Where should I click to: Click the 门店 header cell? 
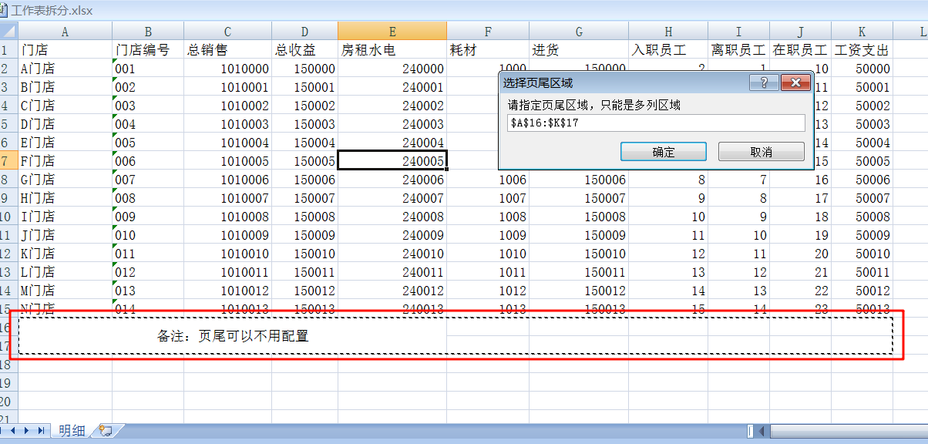(x=65, y=50)
